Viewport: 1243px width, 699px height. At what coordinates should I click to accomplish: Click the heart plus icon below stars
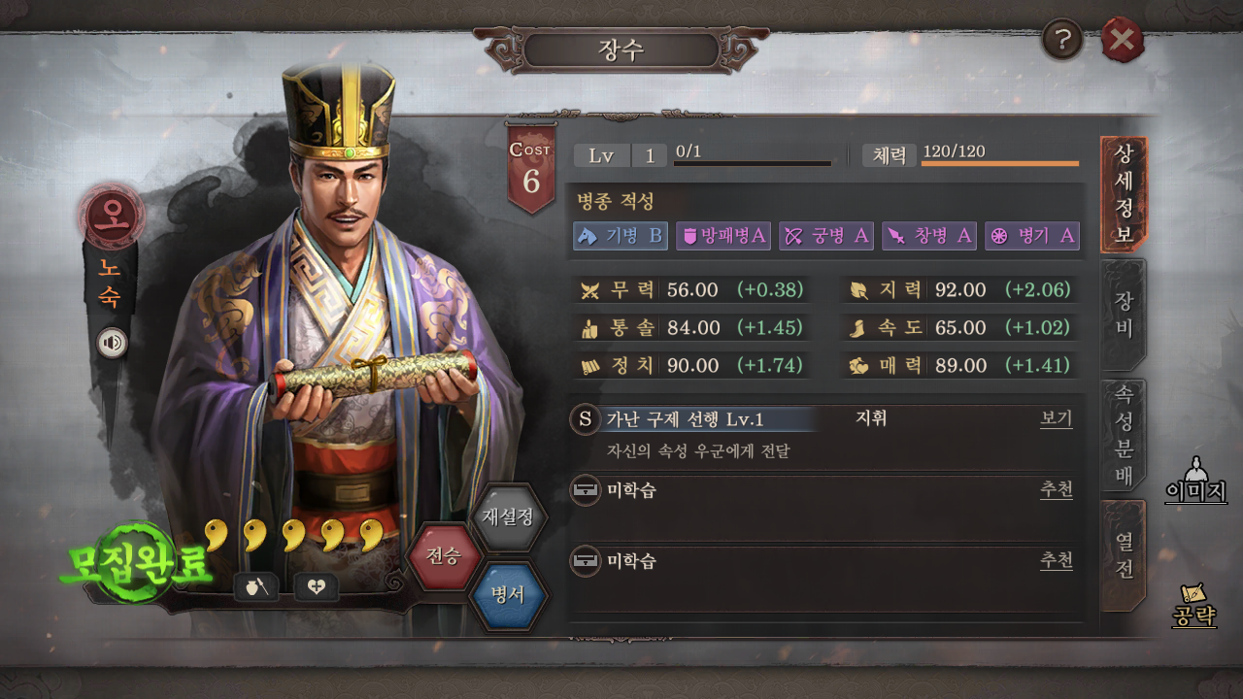coord(317,586)
